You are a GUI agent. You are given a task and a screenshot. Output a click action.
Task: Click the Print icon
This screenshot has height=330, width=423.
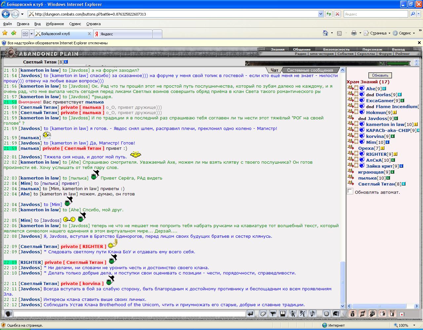(x=354, y=33)
